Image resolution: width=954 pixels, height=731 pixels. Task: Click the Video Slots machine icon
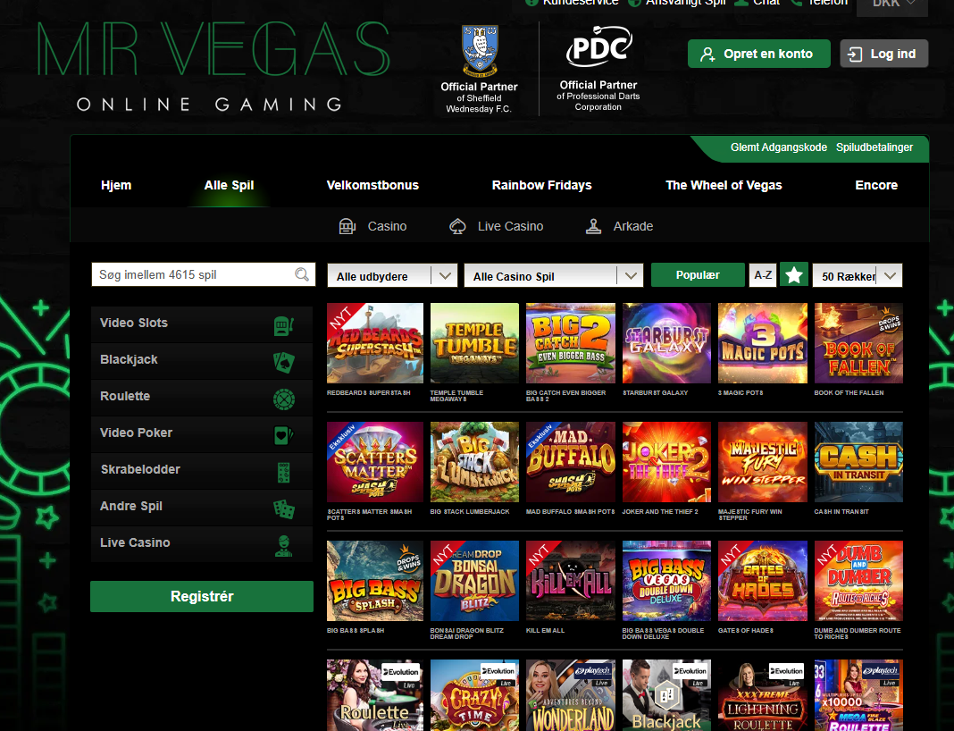(283, 323)
